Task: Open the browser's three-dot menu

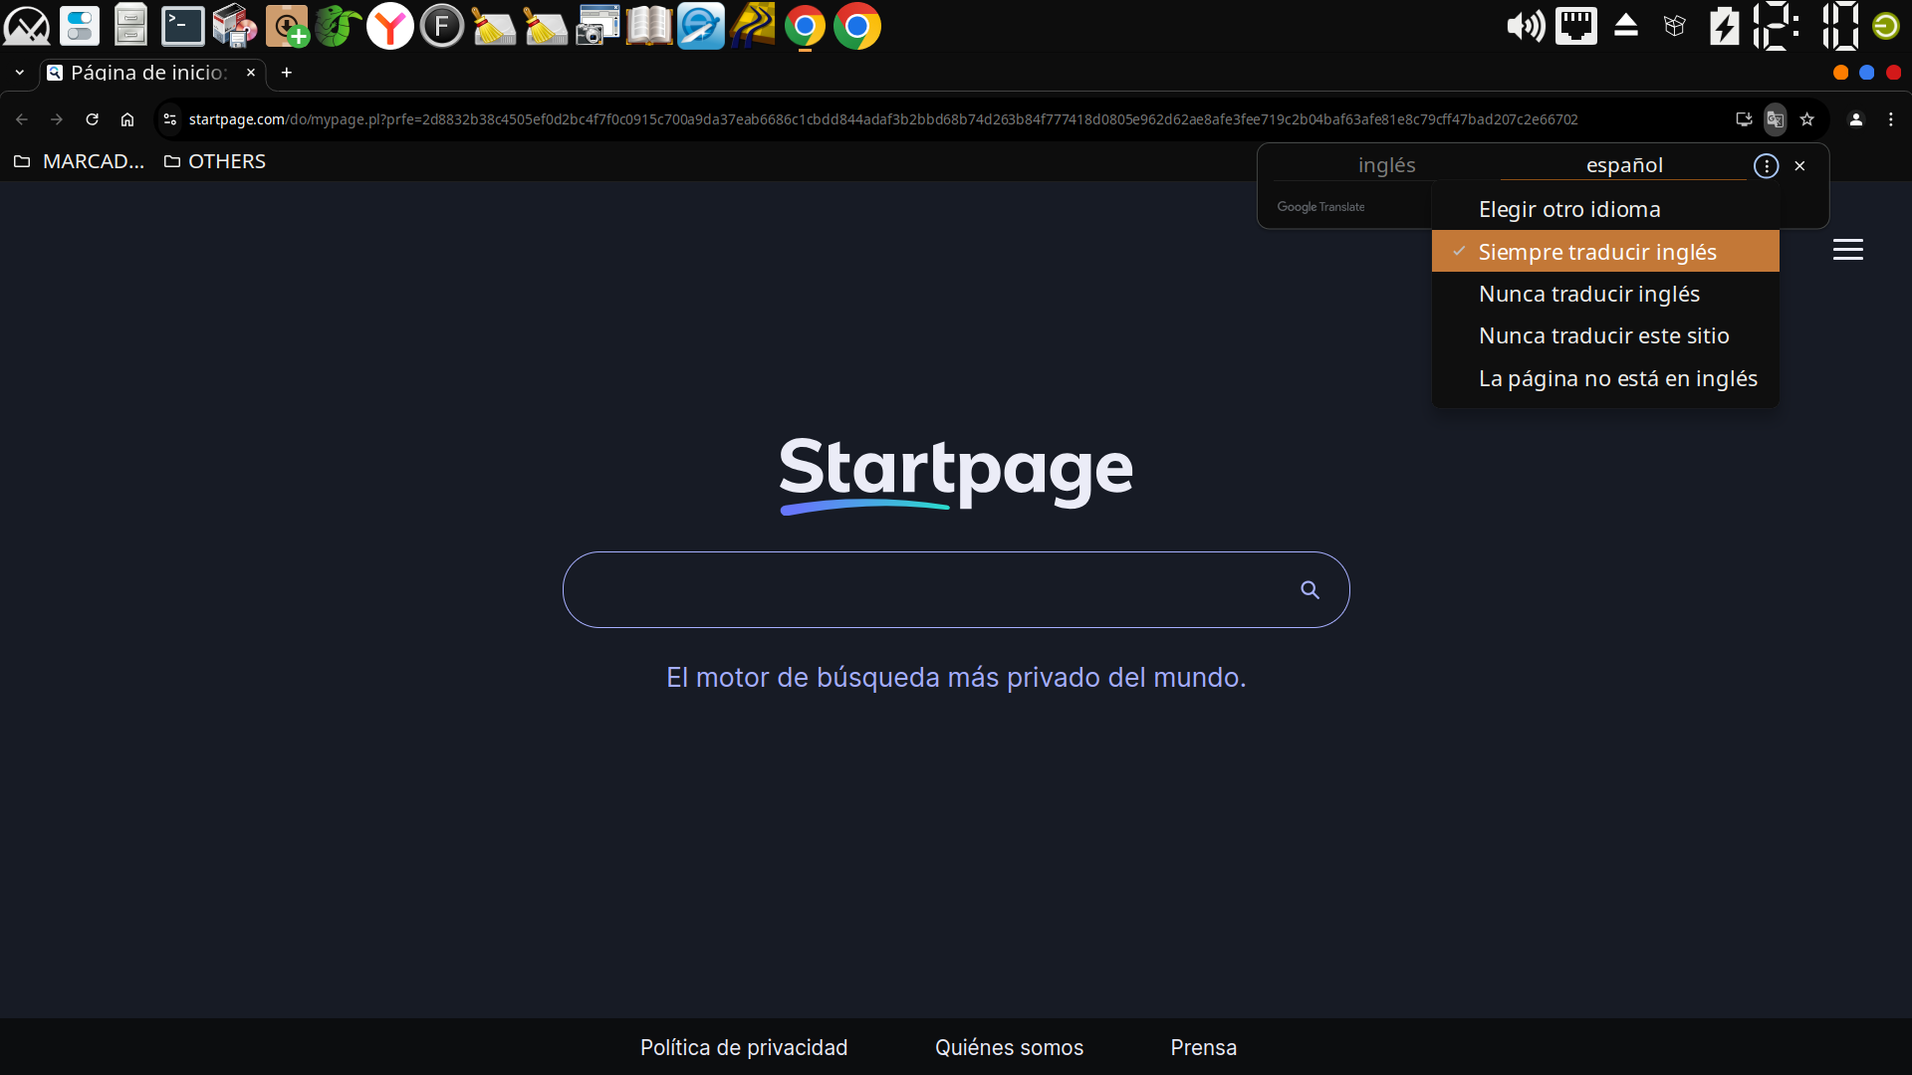Action: 1891,119
